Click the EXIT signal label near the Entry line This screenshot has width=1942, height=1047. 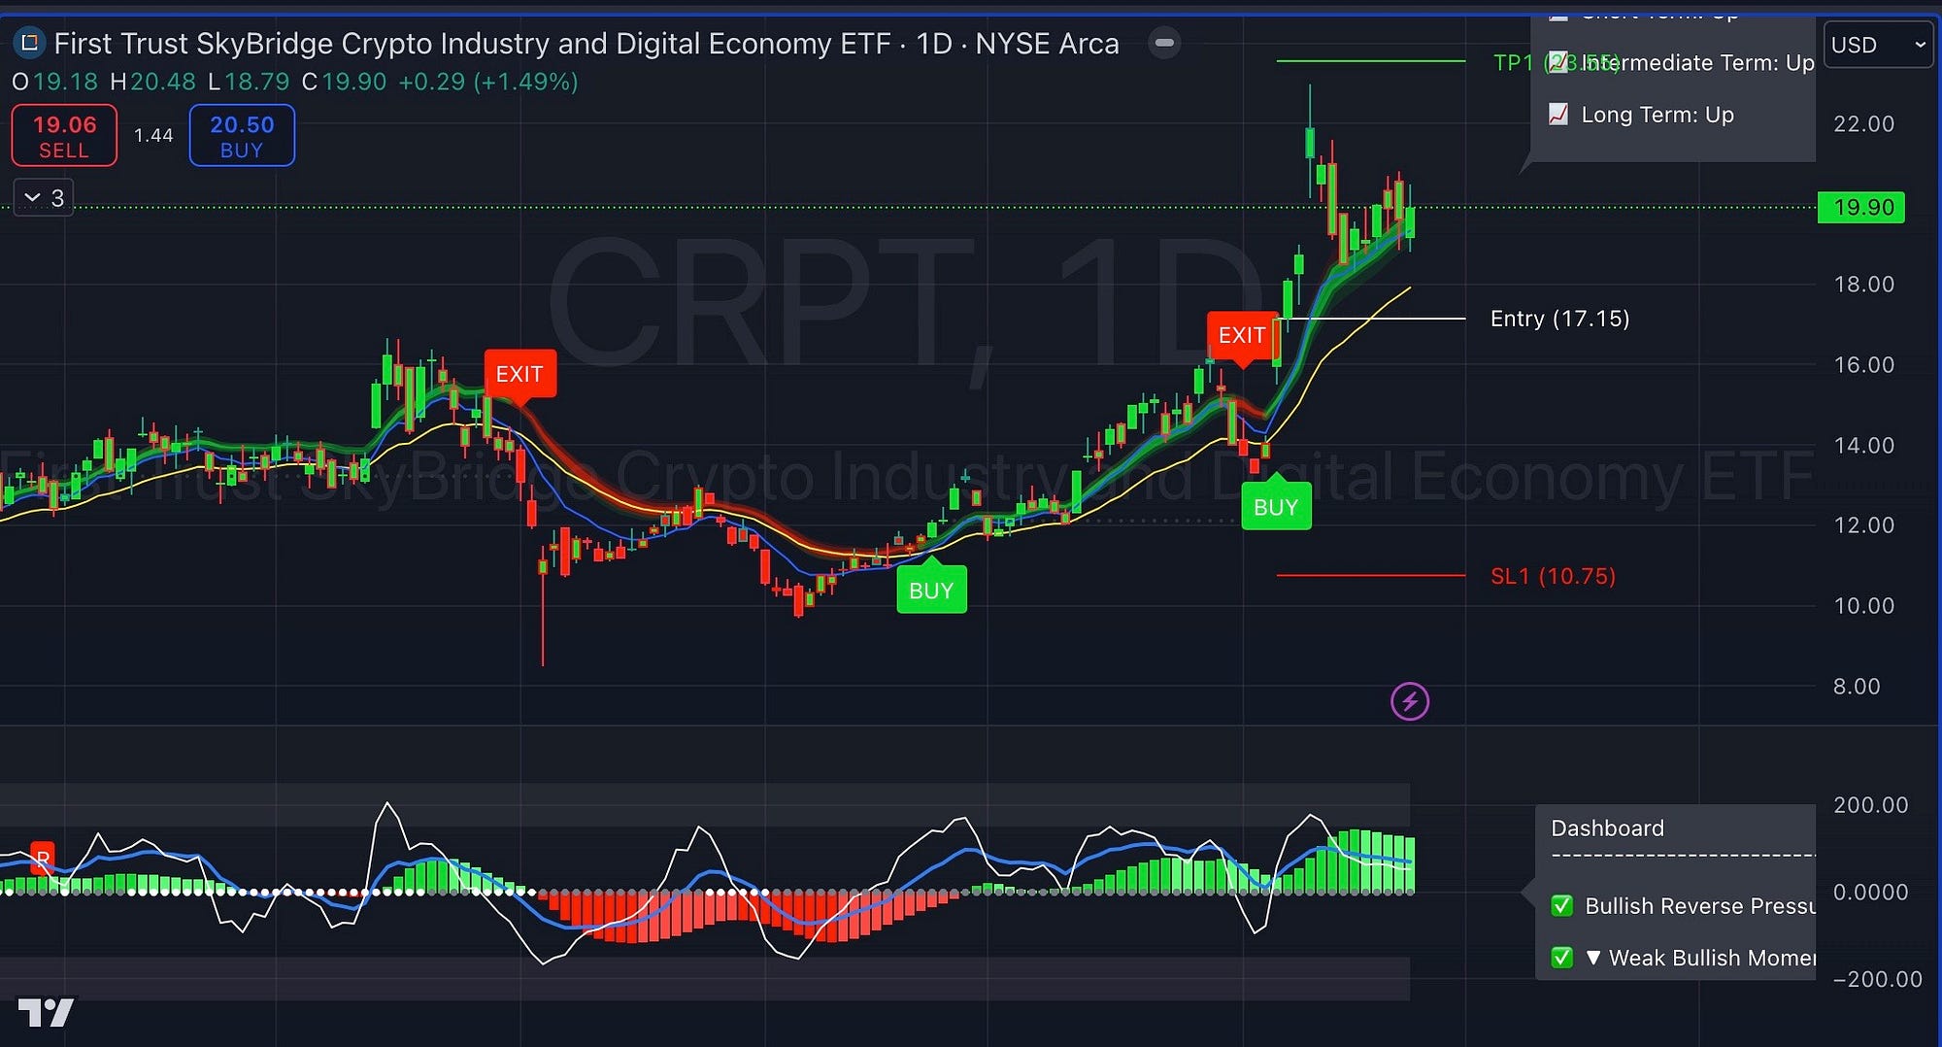[1242, 335]
